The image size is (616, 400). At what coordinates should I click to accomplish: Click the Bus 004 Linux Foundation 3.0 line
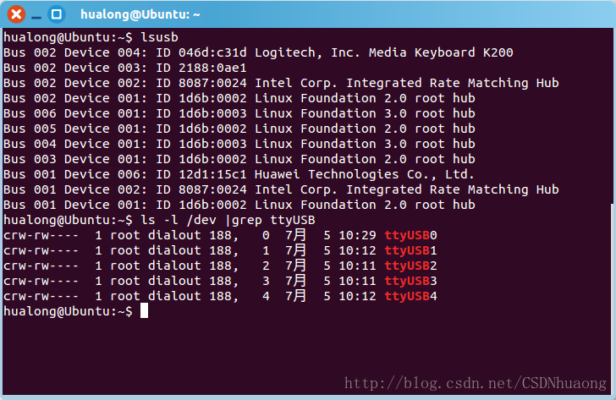239,144
